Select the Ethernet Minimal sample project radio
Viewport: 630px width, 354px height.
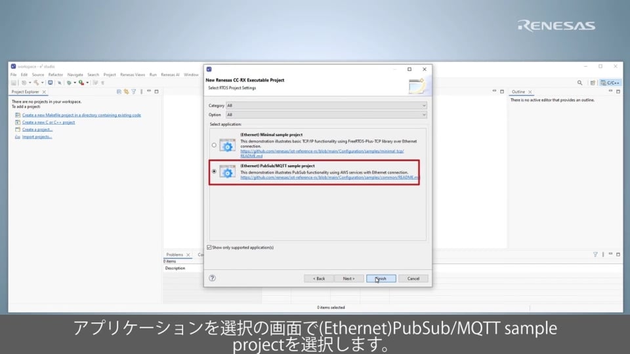coord(213,145)
